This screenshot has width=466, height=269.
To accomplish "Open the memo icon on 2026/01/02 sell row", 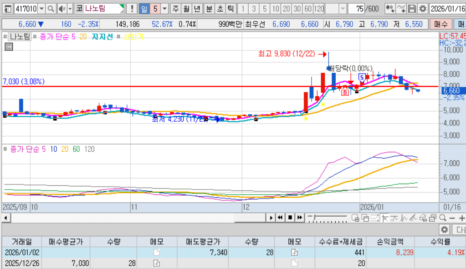I will click(294, 252).
